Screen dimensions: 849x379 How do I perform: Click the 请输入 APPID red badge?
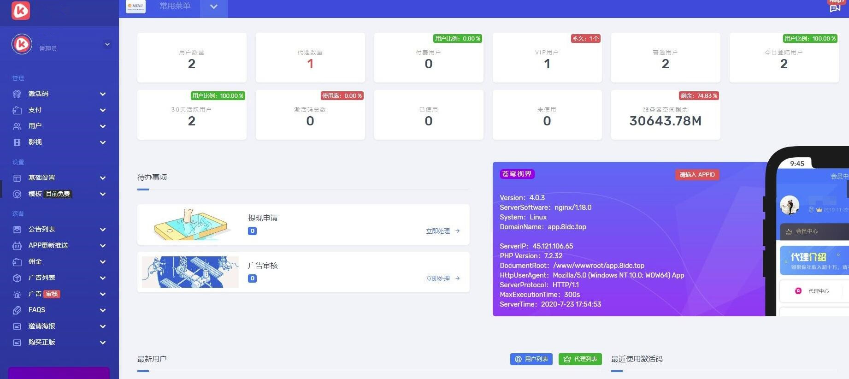[697, 175]
